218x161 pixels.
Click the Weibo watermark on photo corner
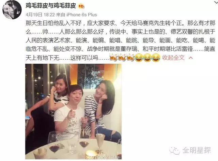click(109, 157)
